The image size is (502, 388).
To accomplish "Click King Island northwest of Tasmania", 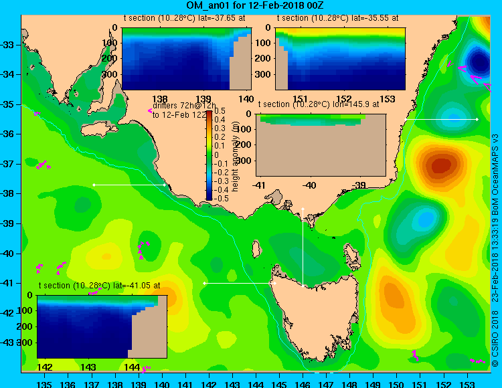I will pyautogui.click(x=256, y=249).
